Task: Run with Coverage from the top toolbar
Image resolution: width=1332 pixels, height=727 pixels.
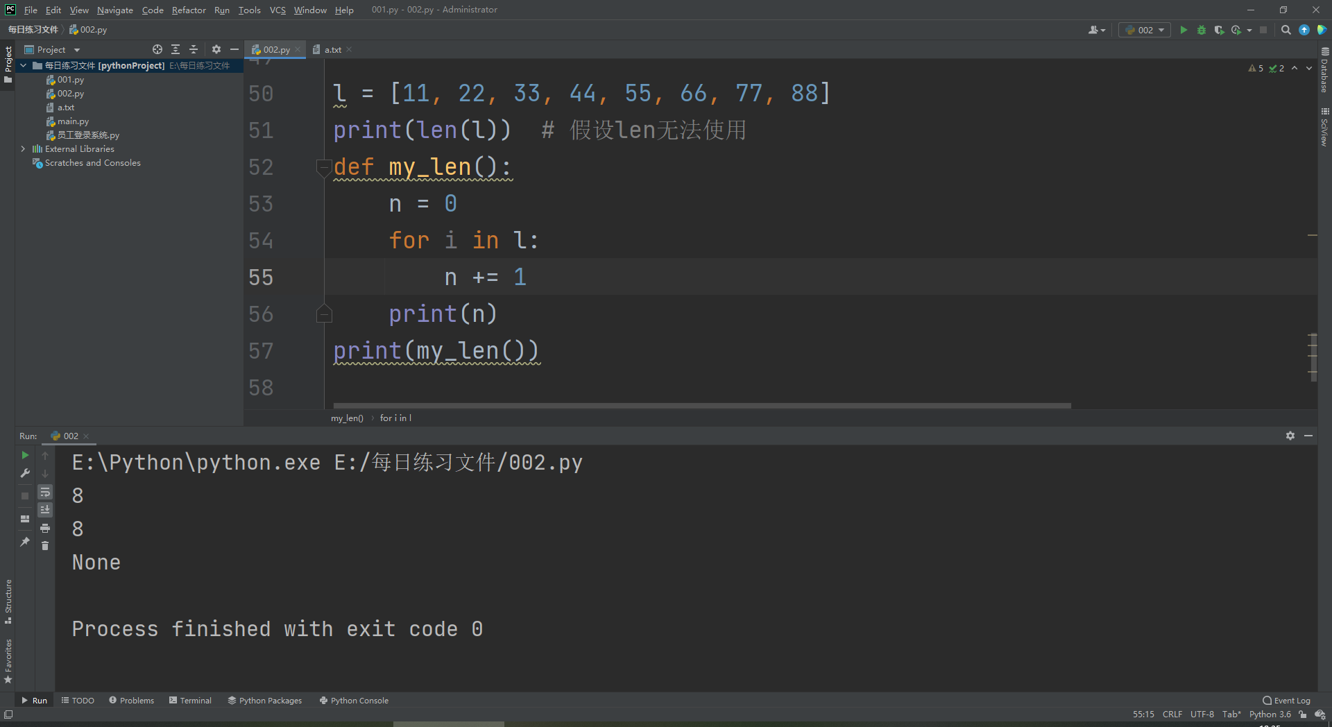Action: point(1219,30)
